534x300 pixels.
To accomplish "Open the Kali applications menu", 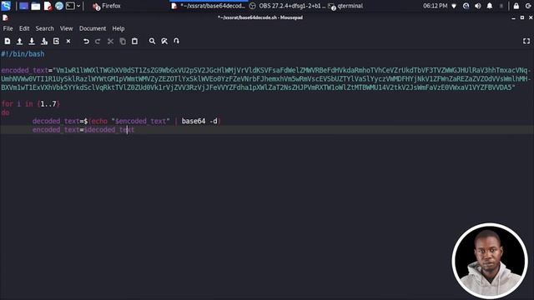I will click(x=6, y=6).
